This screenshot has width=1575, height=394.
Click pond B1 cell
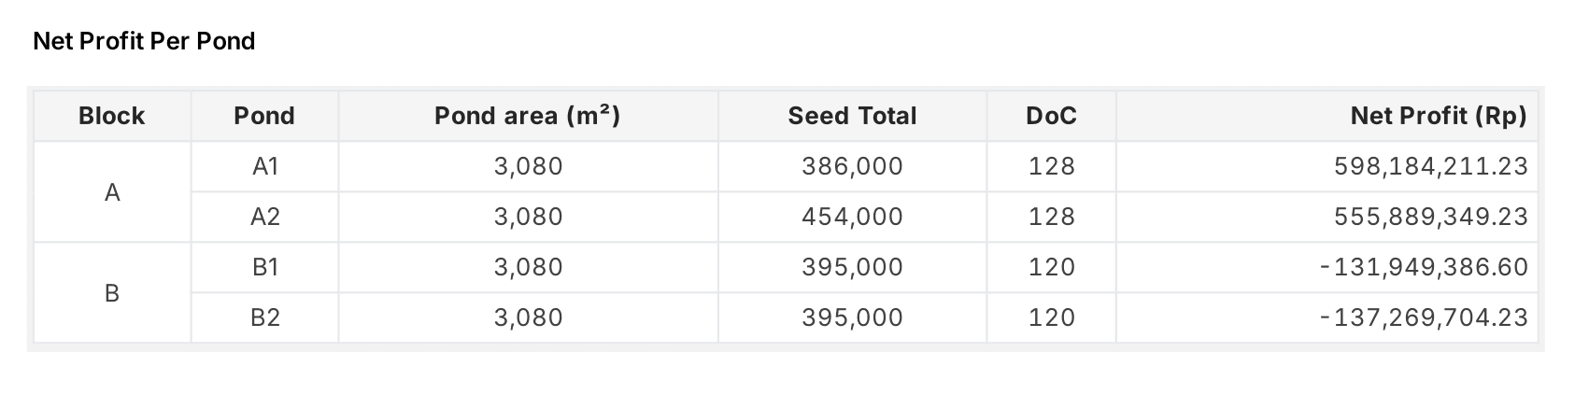click(265, 268)
